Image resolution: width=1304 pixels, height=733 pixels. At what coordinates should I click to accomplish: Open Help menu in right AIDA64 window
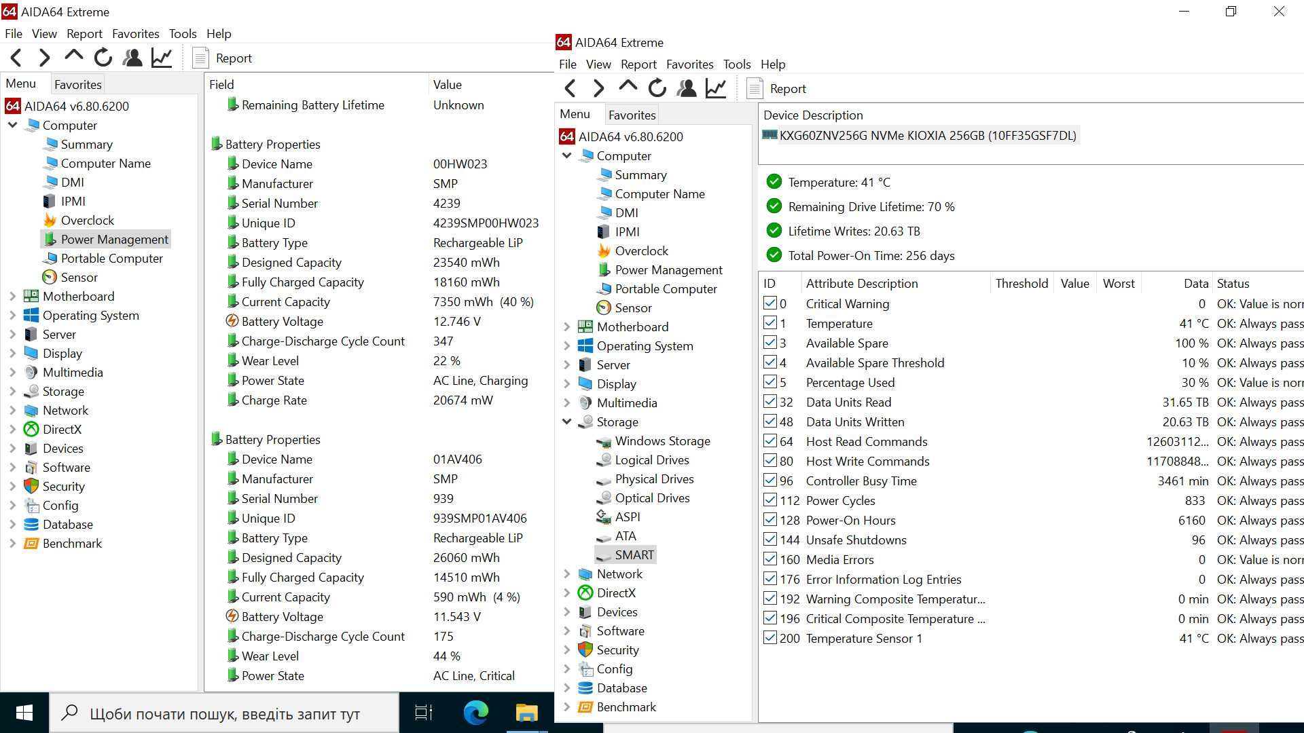773,64
